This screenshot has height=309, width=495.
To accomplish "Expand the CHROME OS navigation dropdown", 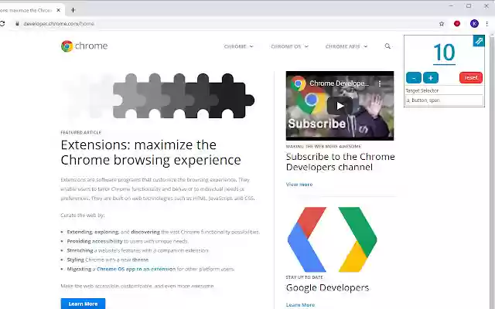I will [x=289, y=46].
